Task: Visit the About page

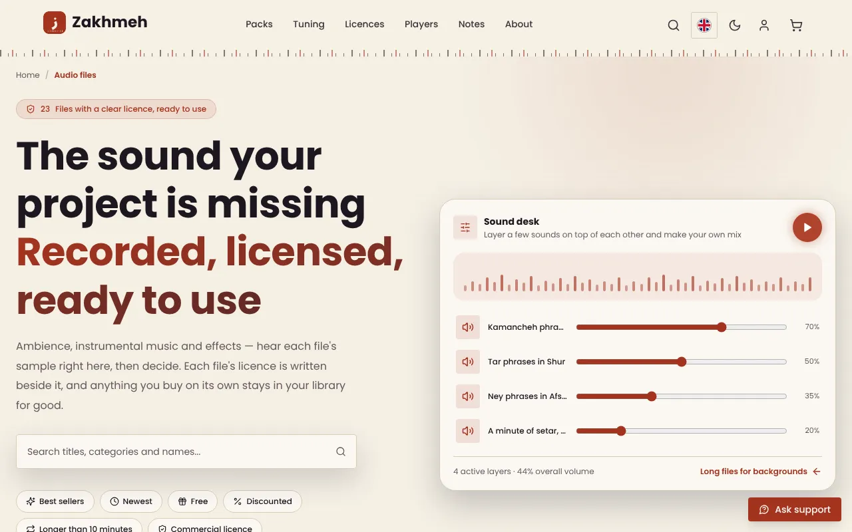Action: coord(519,24)
